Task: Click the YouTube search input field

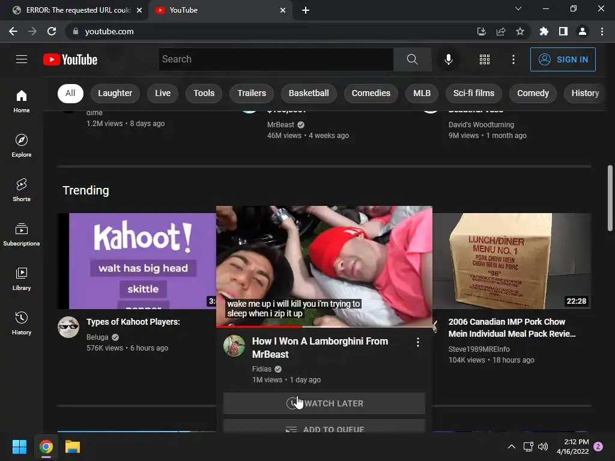Action: click(x=276, y=59)
